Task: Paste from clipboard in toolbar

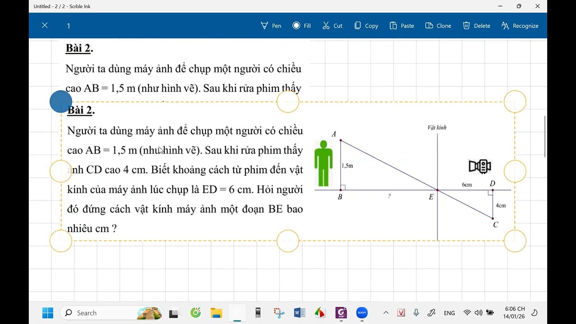Action: [402, 26]
